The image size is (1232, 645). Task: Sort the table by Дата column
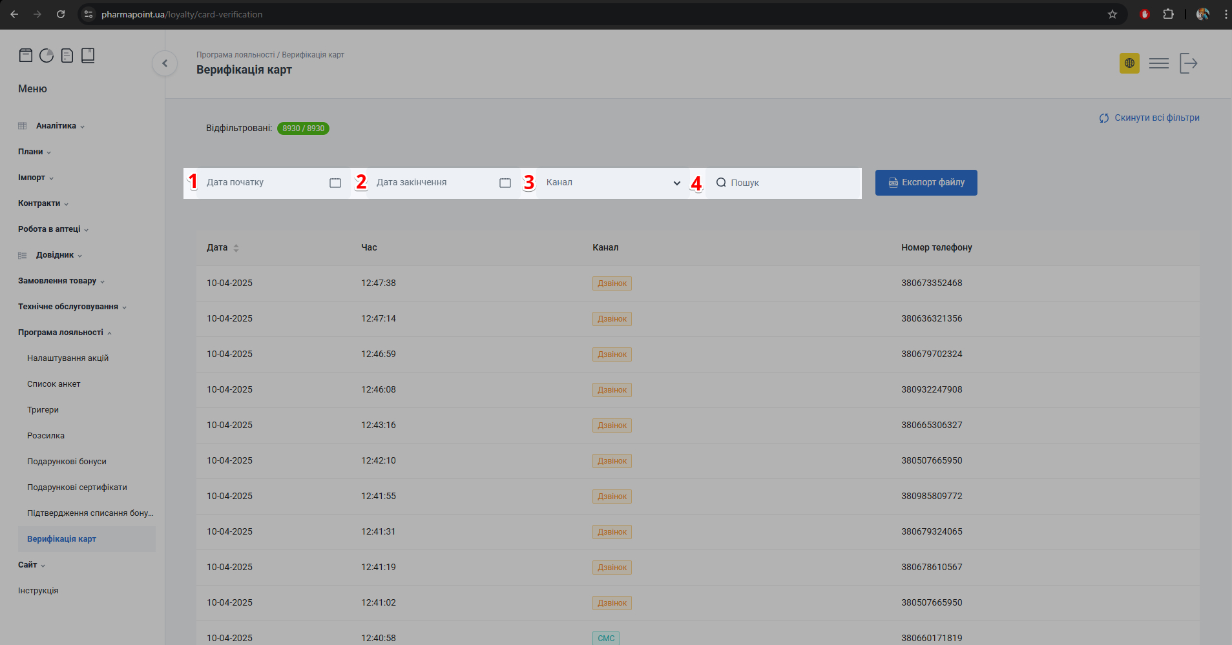tap(236, 248)
